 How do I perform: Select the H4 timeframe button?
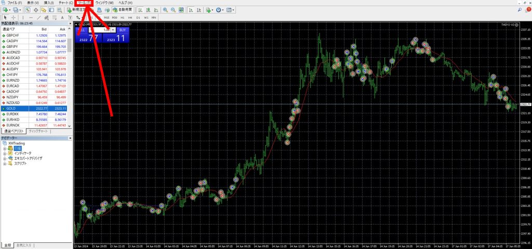pyautogui.click(x=130, y=17)
